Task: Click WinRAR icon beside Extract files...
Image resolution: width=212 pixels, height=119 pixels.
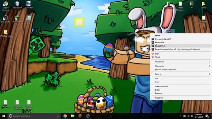Action: (153, 42)
